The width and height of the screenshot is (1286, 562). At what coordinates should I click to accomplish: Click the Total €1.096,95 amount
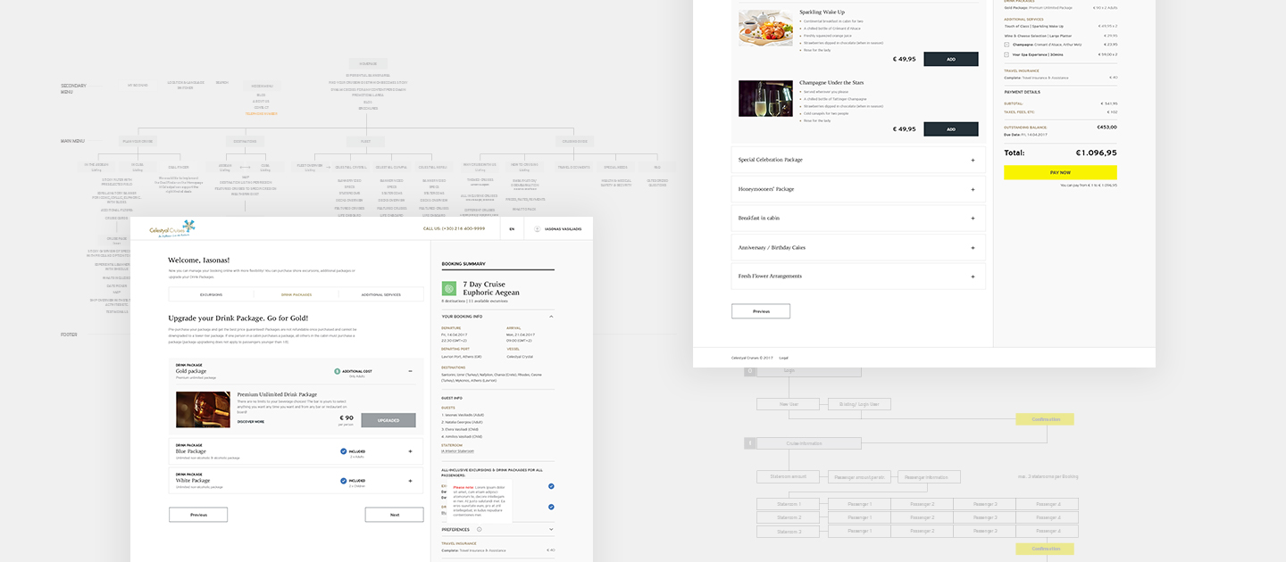[1097, 153]
